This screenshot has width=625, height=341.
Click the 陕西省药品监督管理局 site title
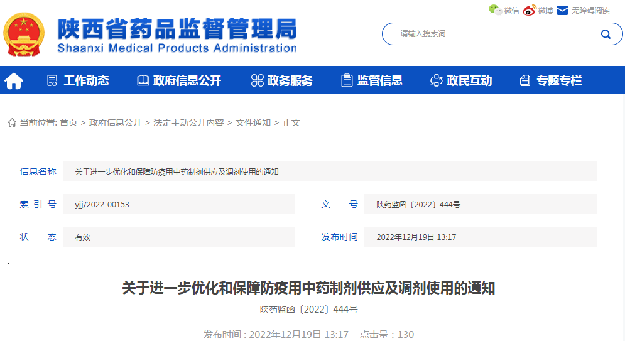177,29
